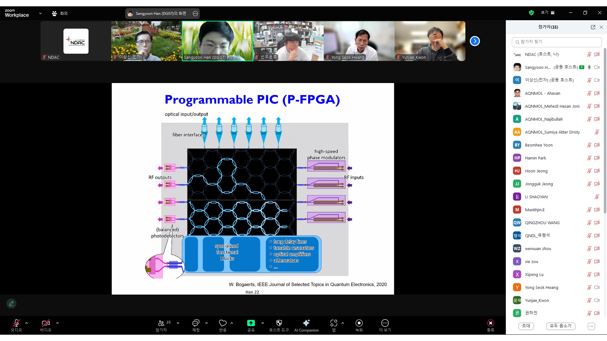Open Zoom Workplace dropdown arrow
The image size is (607, 341).
40,13
